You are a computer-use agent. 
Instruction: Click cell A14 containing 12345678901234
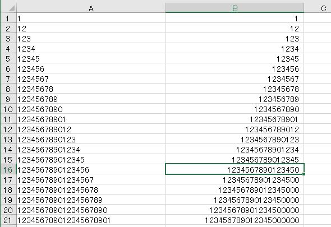coord(91,149)
